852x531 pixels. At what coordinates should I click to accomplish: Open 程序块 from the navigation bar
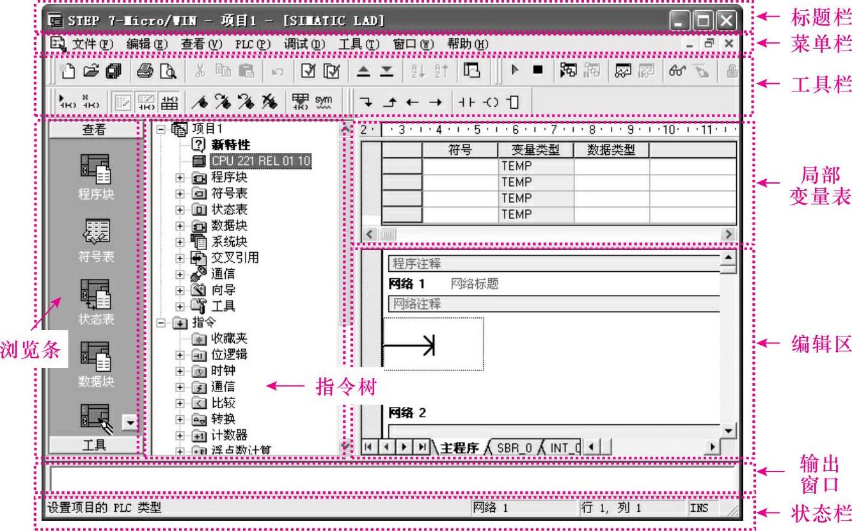coord(96,175)
